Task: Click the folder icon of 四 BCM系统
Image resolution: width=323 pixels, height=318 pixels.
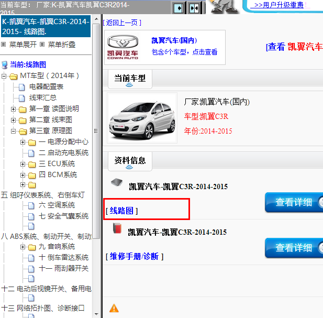Action: 32,176
